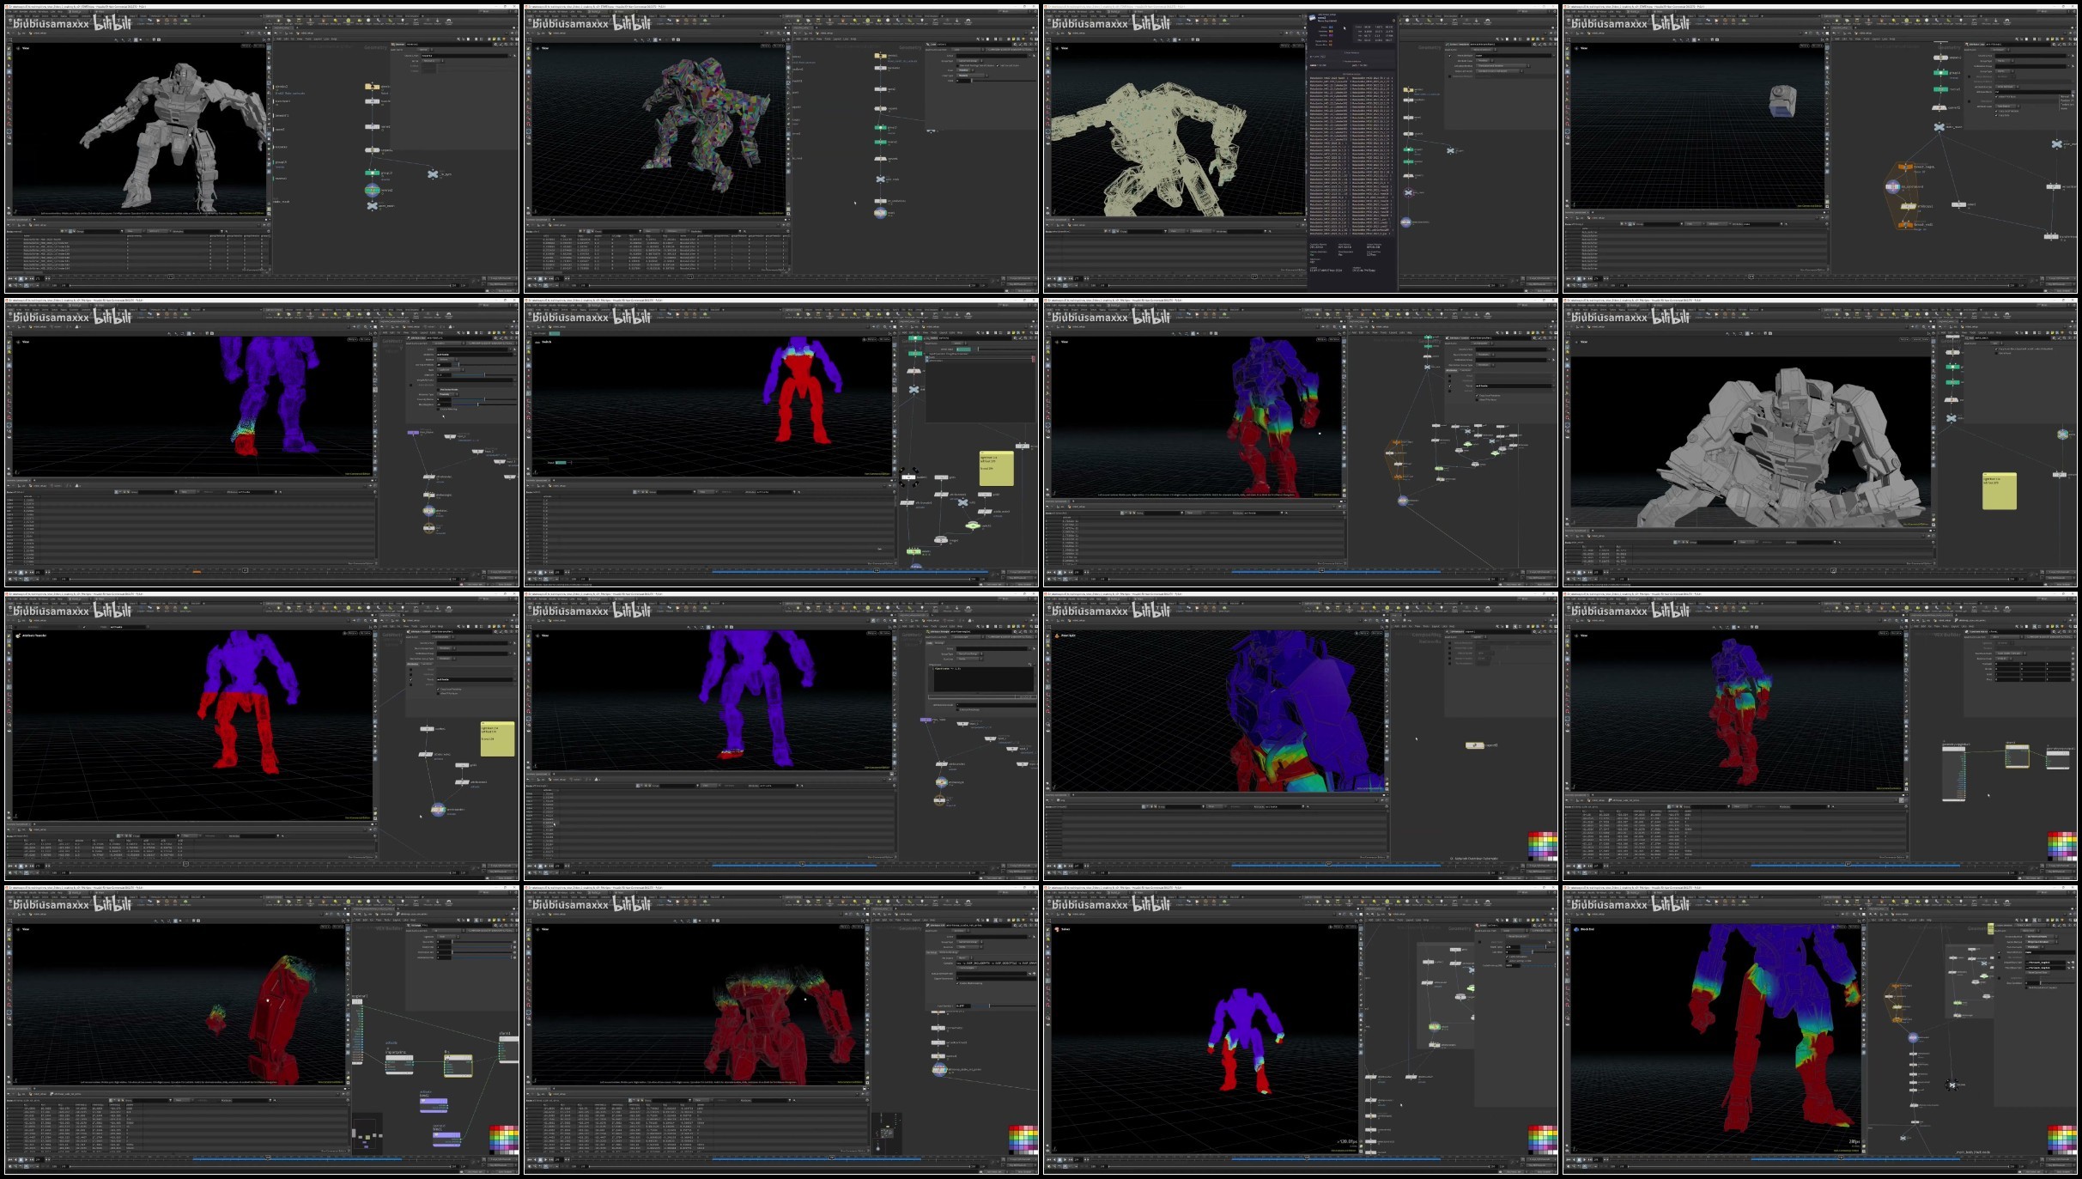Click the light-green switch node in the red-and-purple robot frame

click(x=973, y=525)
